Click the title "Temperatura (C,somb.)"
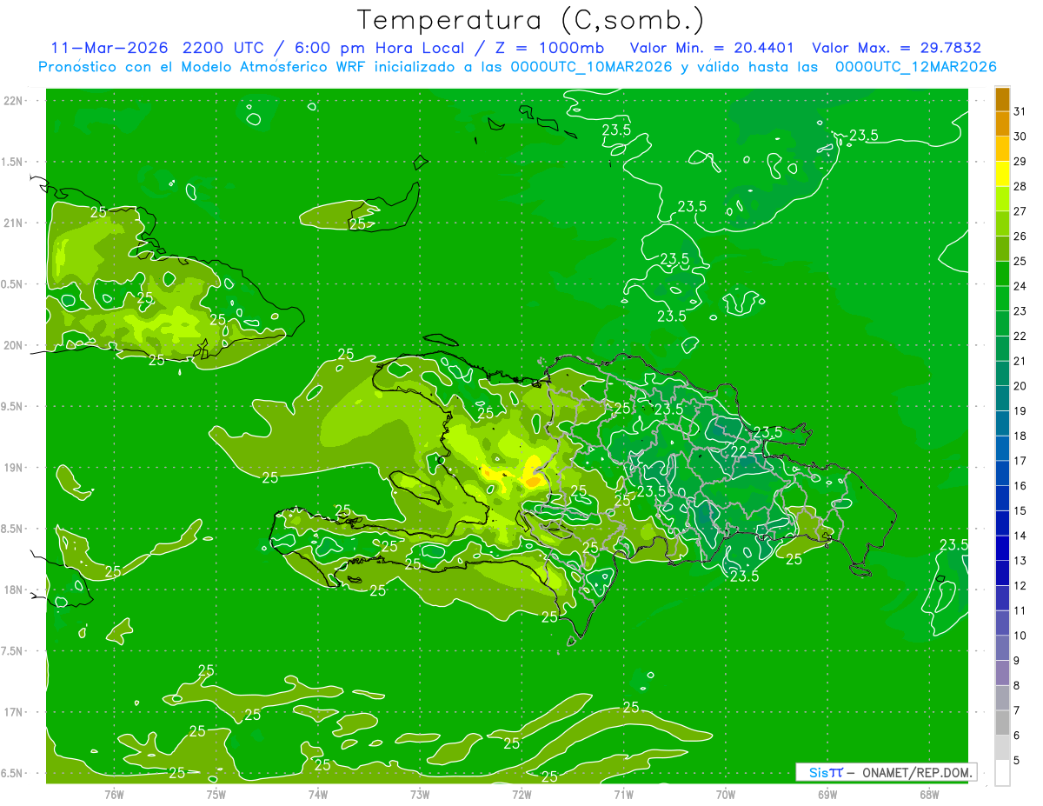Image resolution: width=1043 pixels, height=806 pixels. (531, 19)
